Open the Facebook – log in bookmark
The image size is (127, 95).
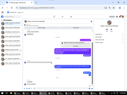[x=15, y=12]
